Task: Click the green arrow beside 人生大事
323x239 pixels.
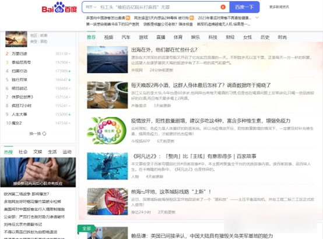Action: coord(69,114)
